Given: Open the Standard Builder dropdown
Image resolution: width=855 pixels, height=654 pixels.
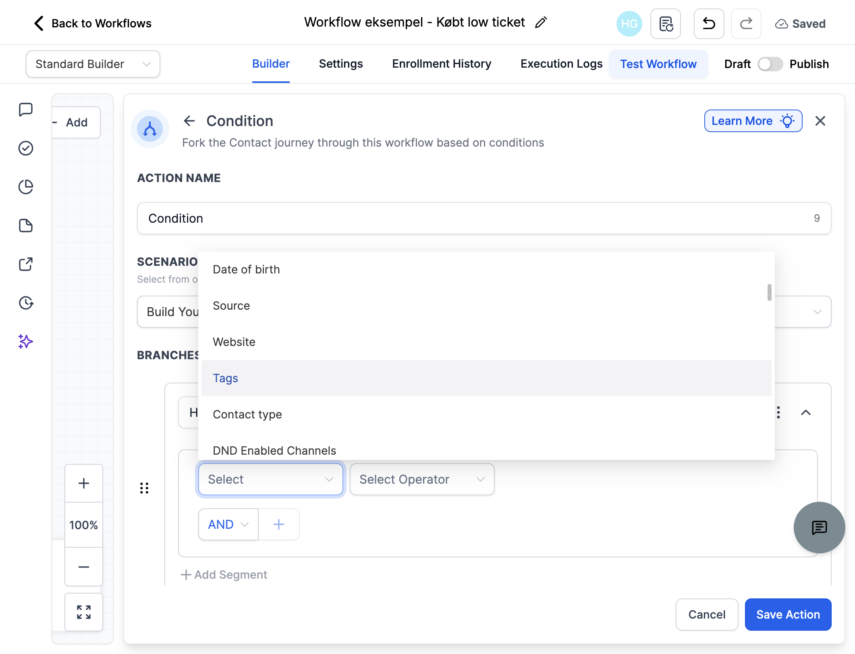Looking at the screenshot, I should (x=93, y=64).
